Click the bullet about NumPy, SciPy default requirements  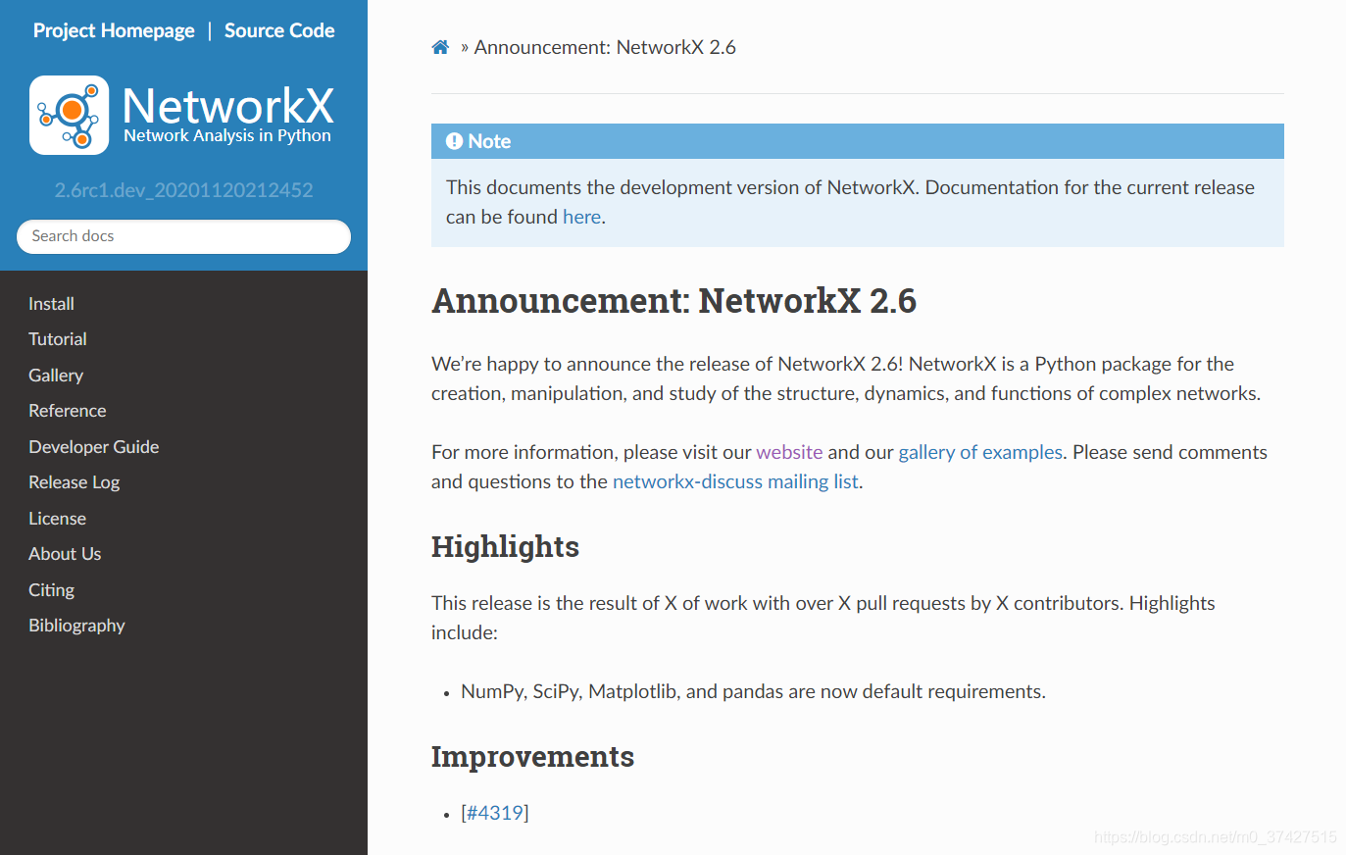[753, 691]
